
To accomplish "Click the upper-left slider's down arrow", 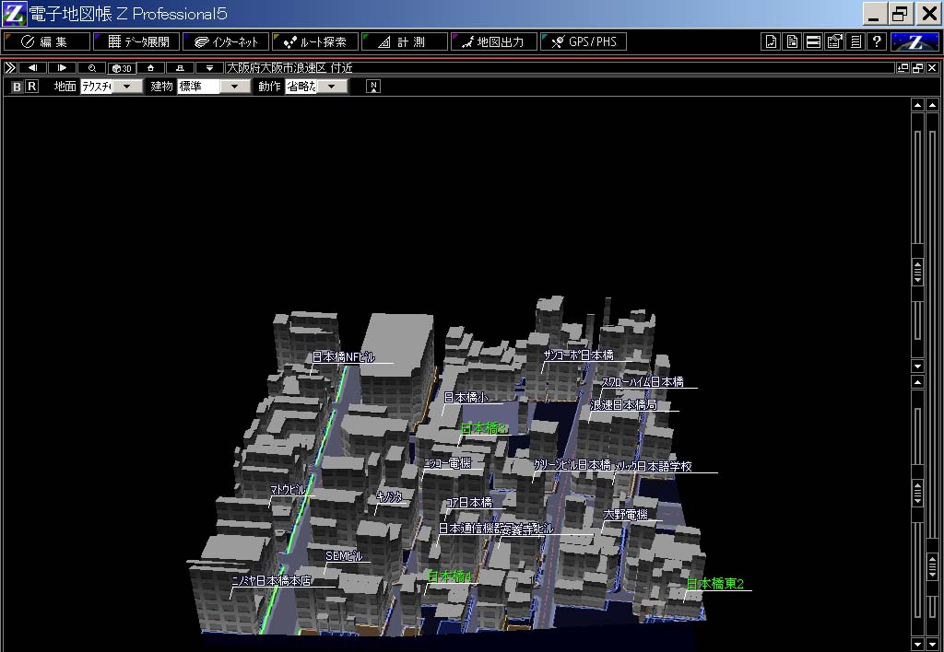I will tap(917, 367).
